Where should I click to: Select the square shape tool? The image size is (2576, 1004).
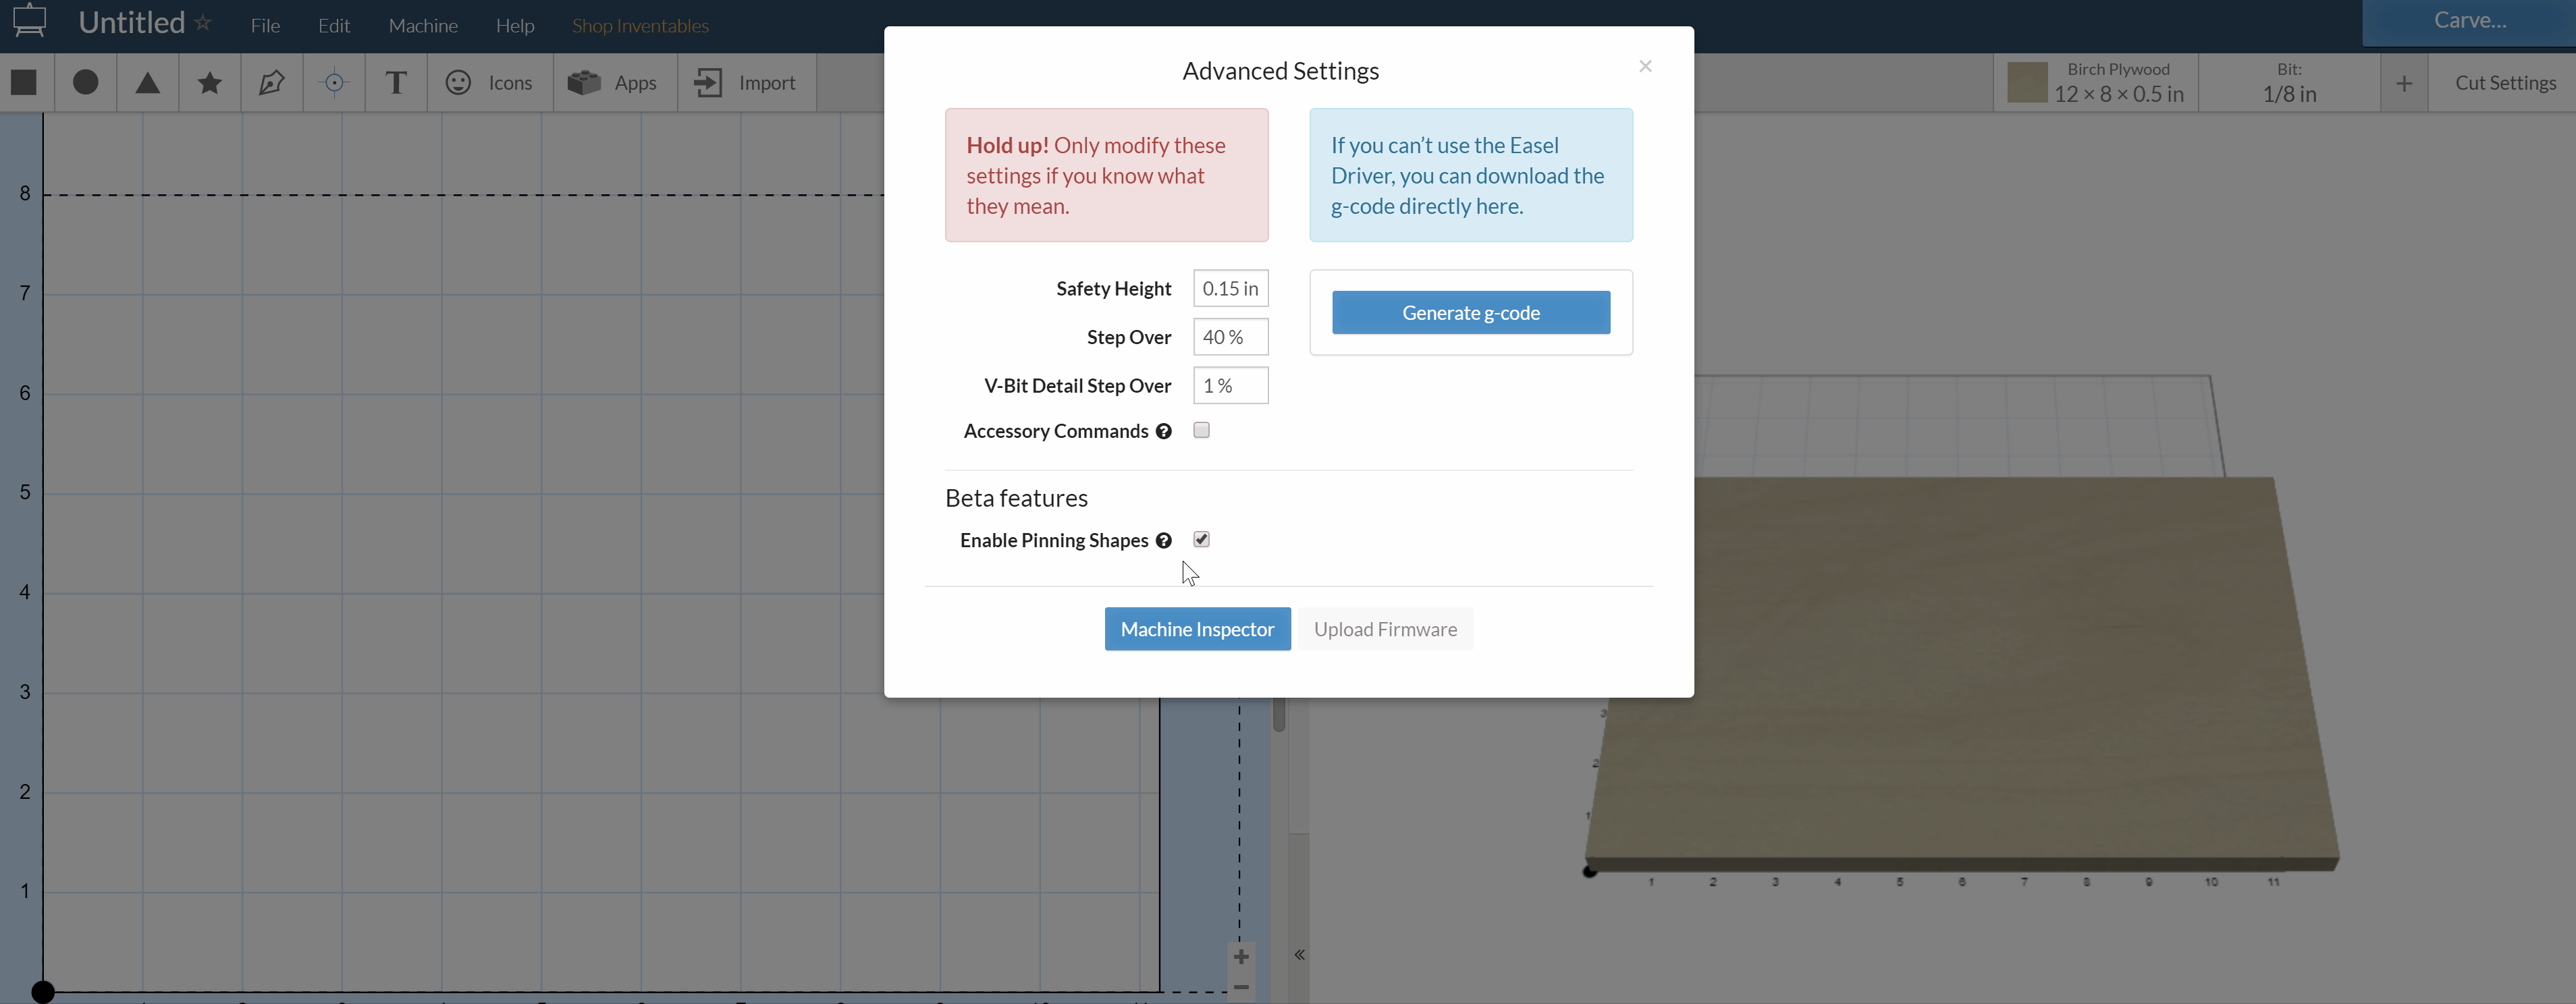tap(24, 83)
